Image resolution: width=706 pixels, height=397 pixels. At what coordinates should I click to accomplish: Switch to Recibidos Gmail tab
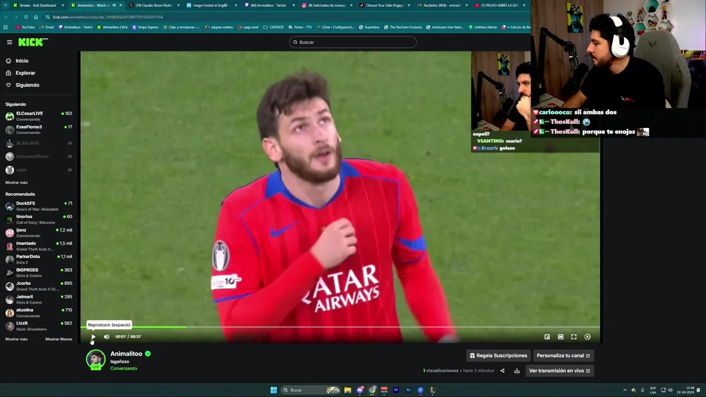point(442,5)
